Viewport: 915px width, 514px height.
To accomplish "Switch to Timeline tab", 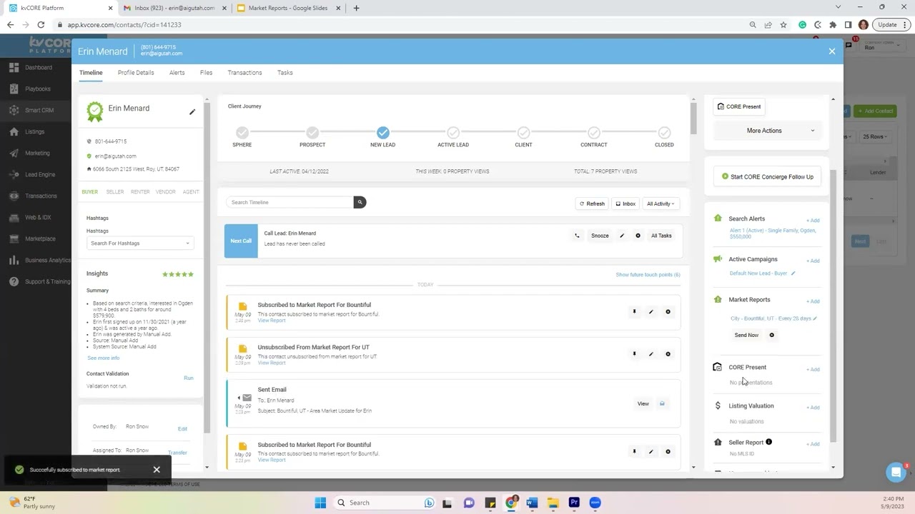I will pos(91,73).
